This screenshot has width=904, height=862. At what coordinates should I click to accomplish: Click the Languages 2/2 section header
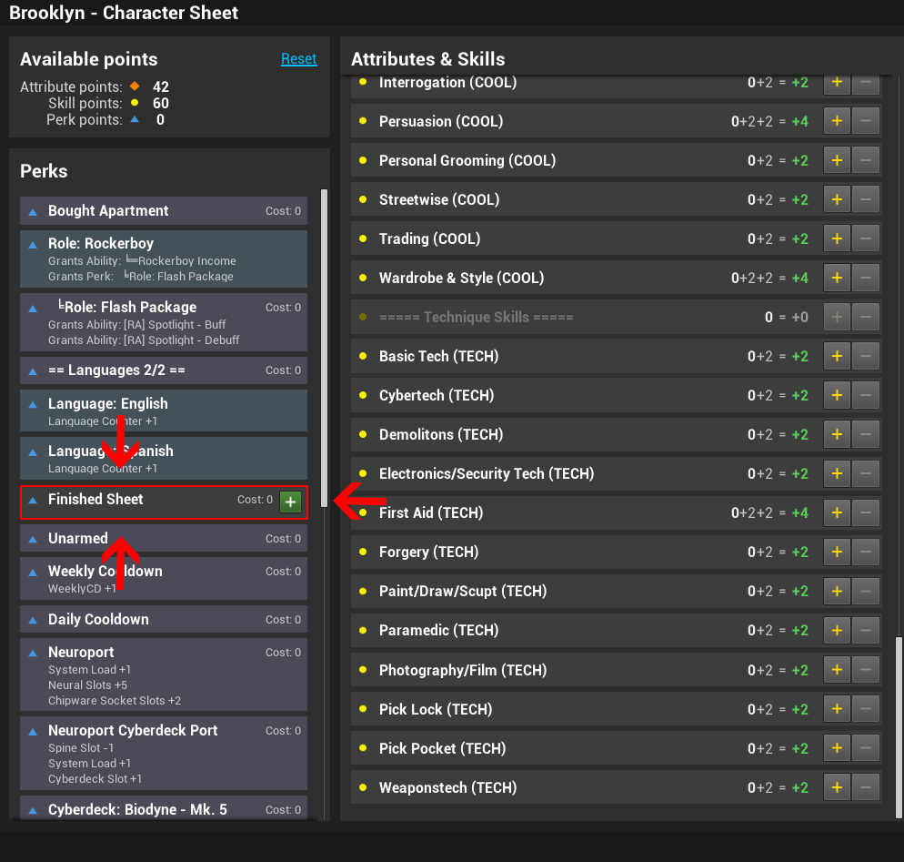click(x=164, y=370)
